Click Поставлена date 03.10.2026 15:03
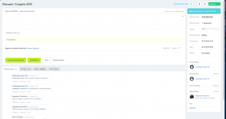This screenshot has width=226, height=119. click(x=207, y=41)
